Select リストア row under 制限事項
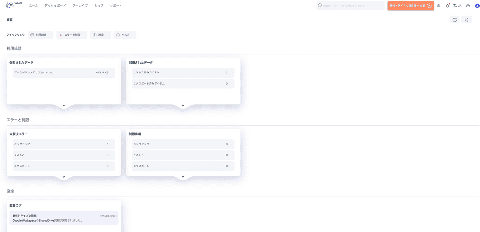Image resolution: width=480 pixels, height=232 pixels. tap(183, 155)
